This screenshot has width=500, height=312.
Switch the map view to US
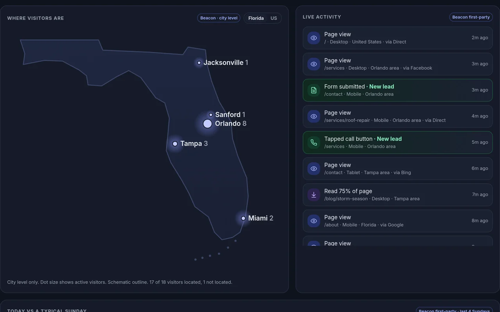point(274,18)
